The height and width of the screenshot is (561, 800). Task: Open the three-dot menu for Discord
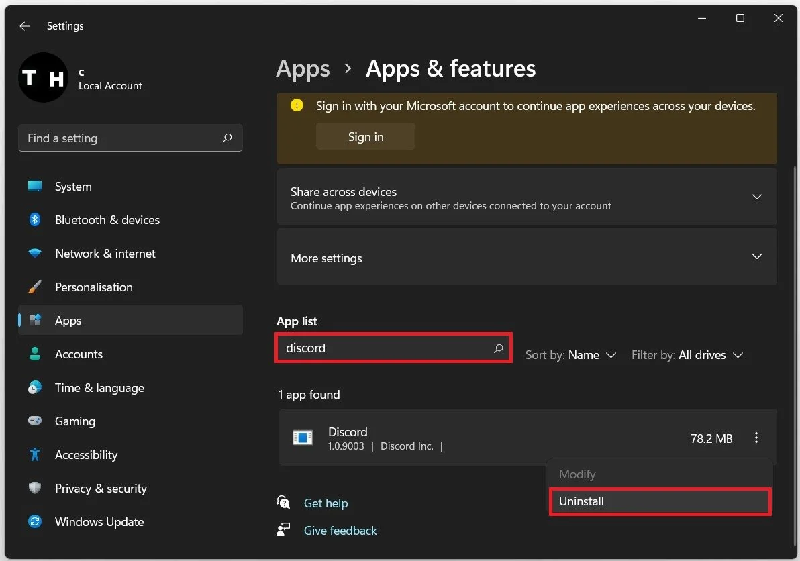click(756, 438)
